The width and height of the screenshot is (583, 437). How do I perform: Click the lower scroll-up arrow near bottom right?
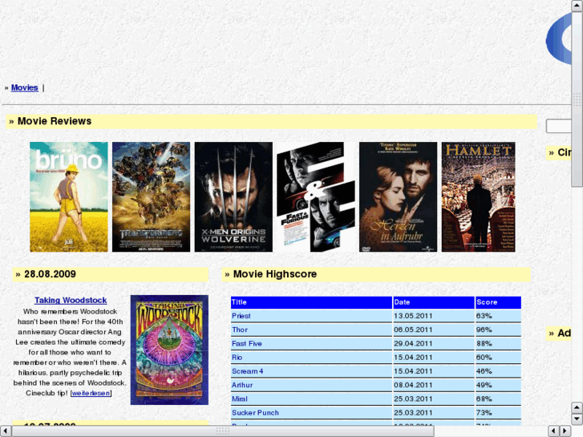click(x=577, y=408)
